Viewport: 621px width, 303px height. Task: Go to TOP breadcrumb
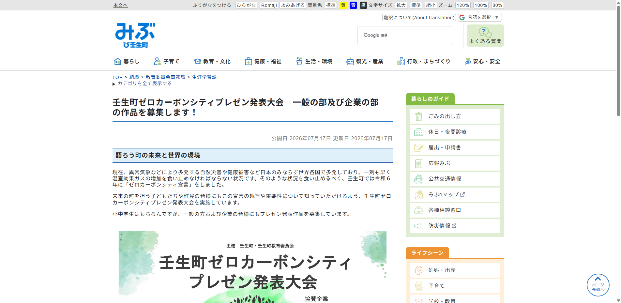click(x=117, y=77)
